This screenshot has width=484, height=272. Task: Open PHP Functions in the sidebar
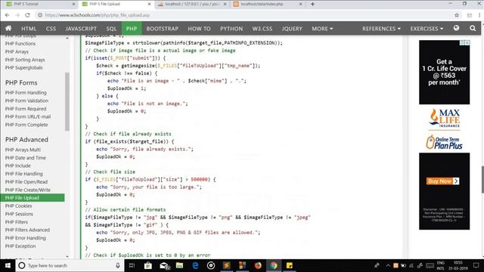click(20, 44)
